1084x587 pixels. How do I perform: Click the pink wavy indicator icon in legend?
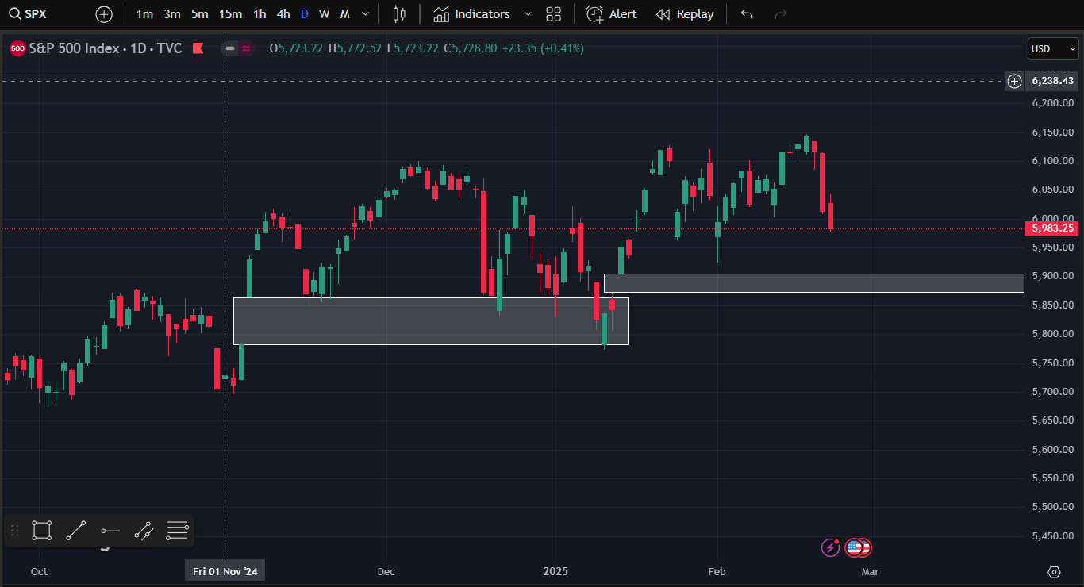tap(246, 48)
